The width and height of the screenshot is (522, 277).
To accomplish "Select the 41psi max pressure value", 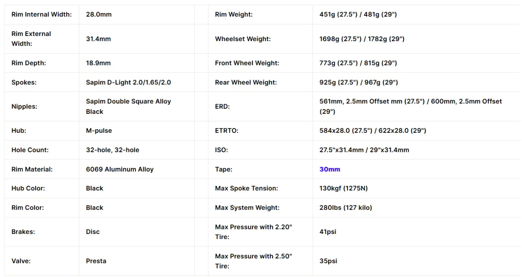I will tap(328, 232).
